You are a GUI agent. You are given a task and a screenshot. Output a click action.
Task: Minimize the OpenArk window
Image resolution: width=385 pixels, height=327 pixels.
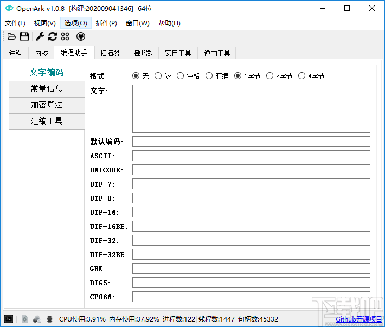click(x=323, y=8)
